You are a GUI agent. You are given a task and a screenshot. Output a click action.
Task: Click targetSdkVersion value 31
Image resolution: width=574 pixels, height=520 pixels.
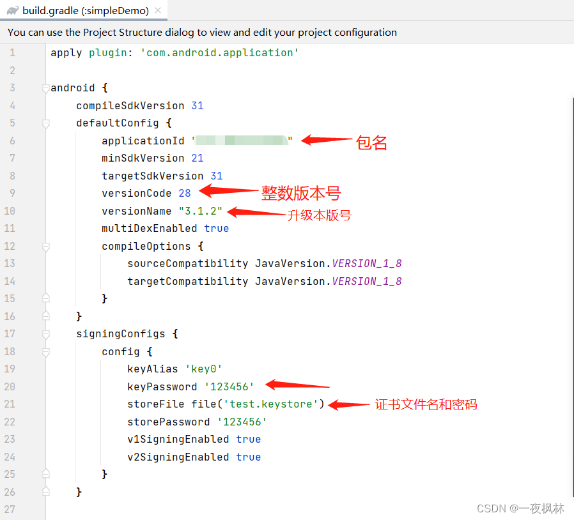coord(216,176)
